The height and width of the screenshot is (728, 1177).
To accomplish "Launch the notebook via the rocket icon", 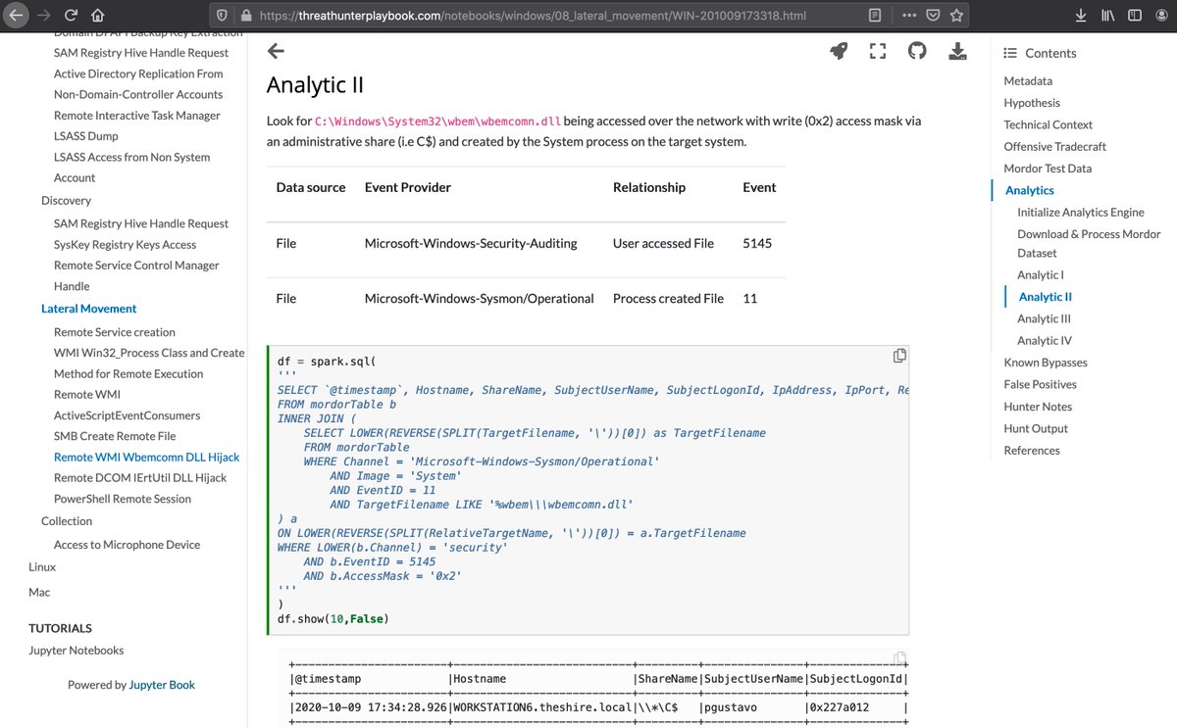I will pyautogui.click(x=839, y=51).
